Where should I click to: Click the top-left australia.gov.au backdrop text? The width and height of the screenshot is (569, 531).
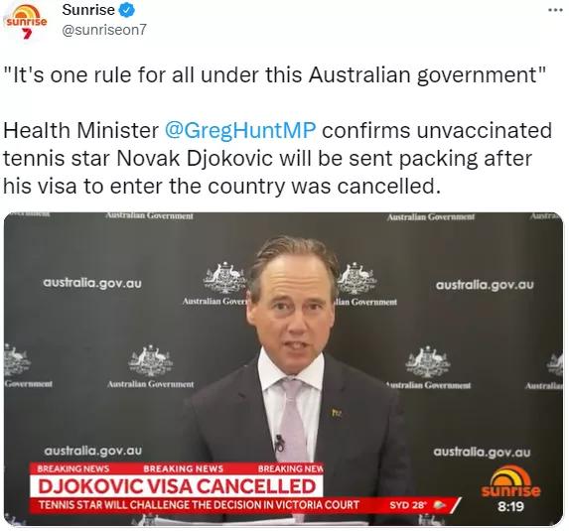pyautogui.click(x=92, y=283)
